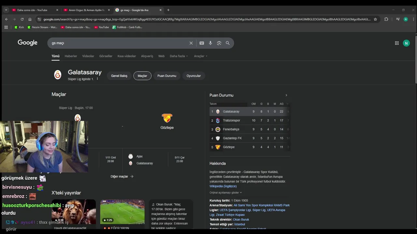Click the Galatasaray club logo
417x234 pixels.
(x=58, y=75)
